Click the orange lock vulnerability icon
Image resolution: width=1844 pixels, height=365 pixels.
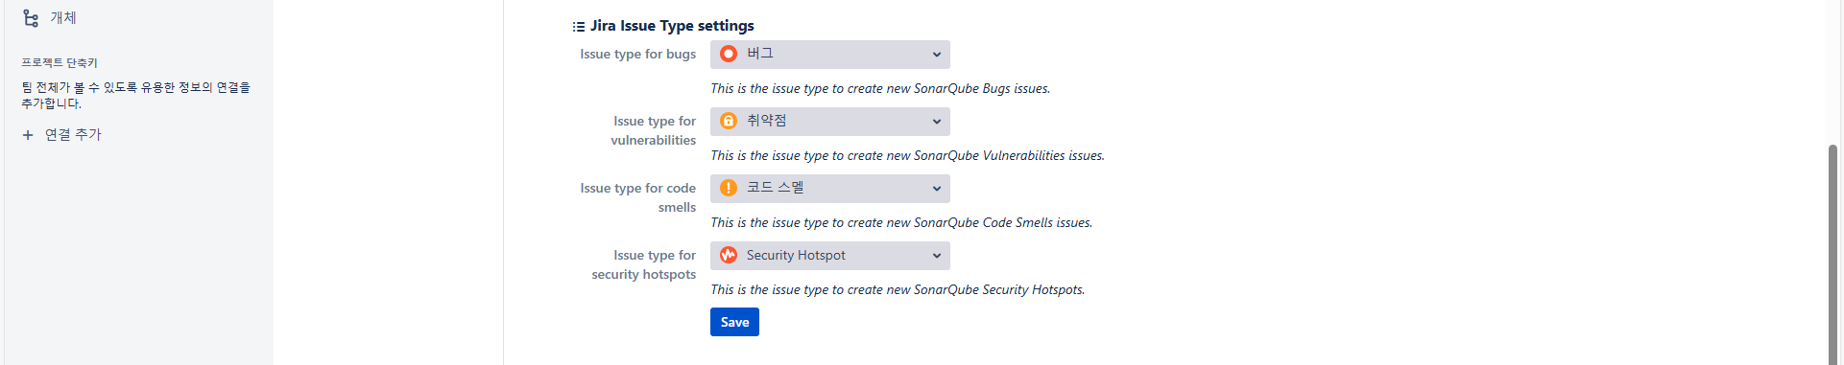(x=729, y=121)
